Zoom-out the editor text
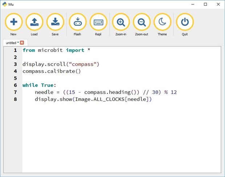Image resolution: width=225 pixels, height=177 pixels. tap(142, 22)
